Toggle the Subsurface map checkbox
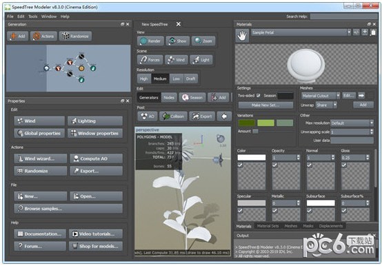Image resolution: width=382 pixels, height=266 pixels. click(x=310, y=211)
